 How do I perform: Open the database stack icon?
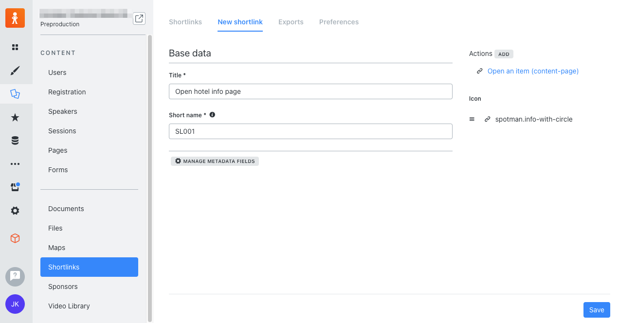pyautogui.click(x=15, y=141)
